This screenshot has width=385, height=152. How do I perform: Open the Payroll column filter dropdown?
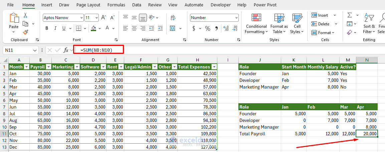[49, 67]
